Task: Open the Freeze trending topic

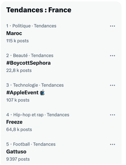Action: click(14, 122)
